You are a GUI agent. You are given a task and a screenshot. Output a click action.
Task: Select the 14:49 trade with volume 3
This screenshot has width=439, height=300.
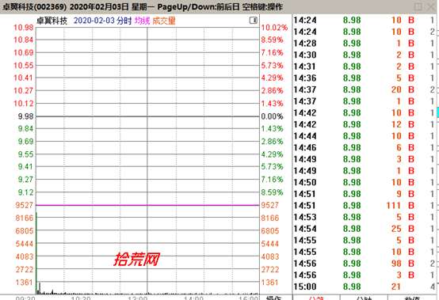click(x=365, y=159)
